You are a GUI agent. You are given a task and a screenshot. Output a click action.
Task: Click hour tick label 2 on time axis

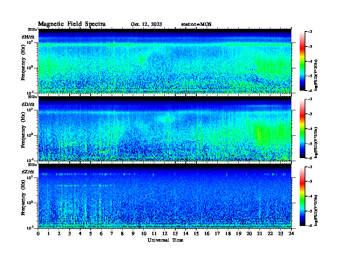pos(59,234)
